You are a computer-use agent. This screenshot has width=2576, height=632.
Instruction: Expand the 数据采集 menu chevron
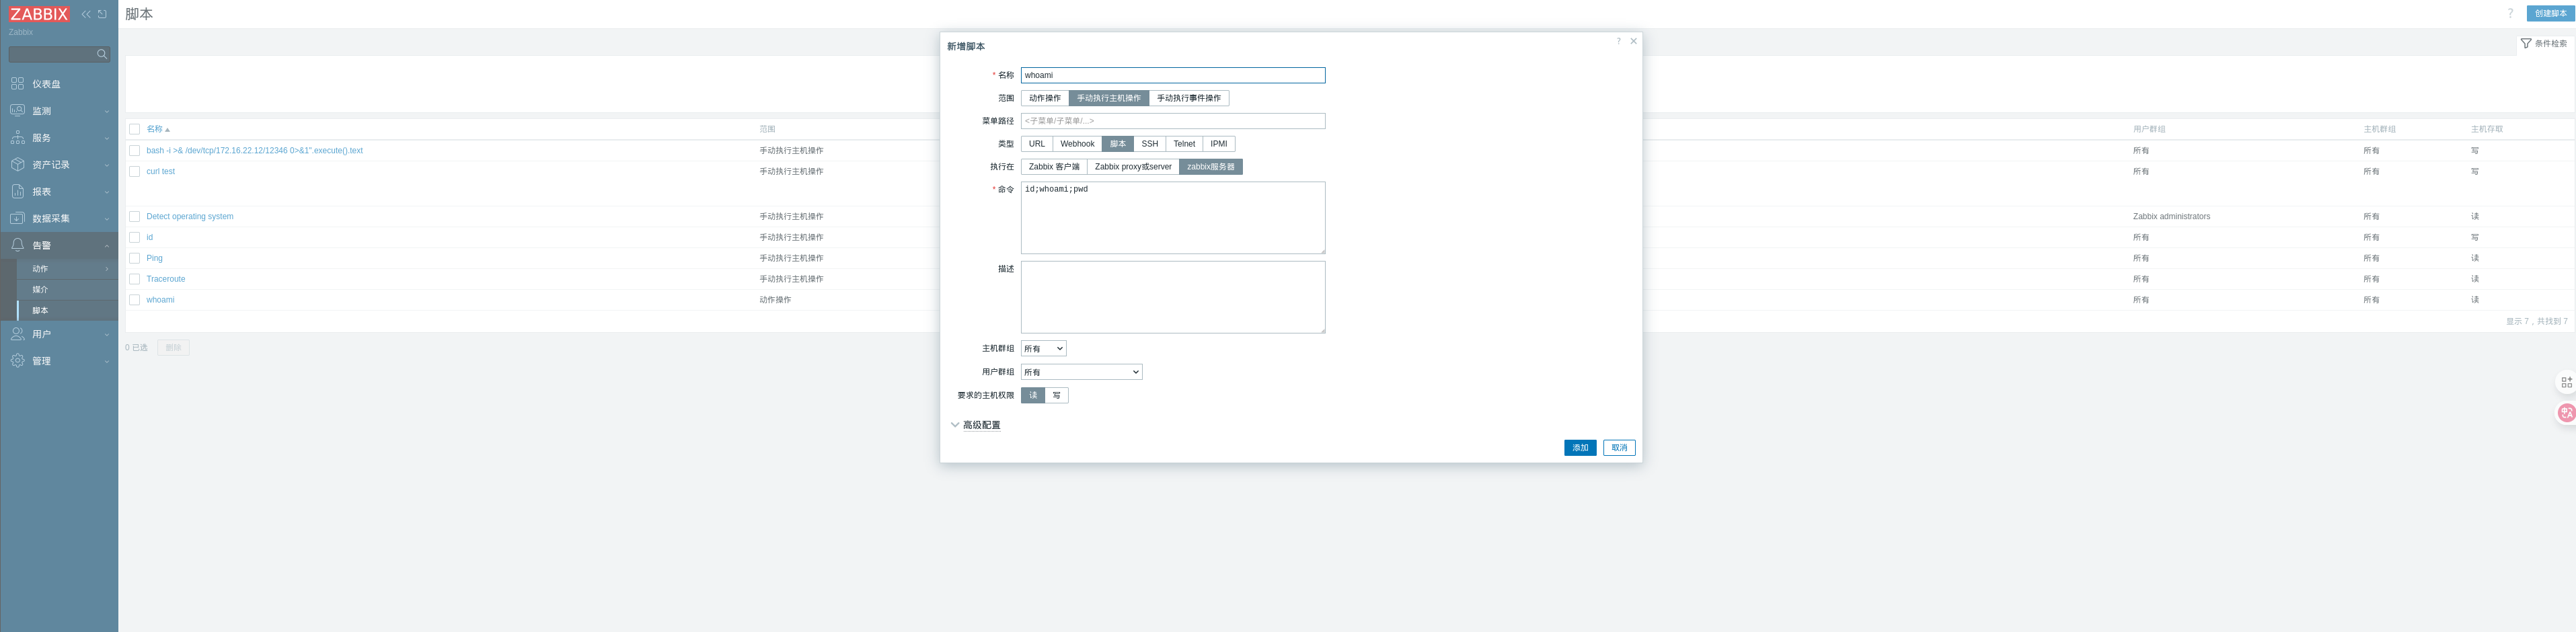pyautogui.click(x=107, y=218)
